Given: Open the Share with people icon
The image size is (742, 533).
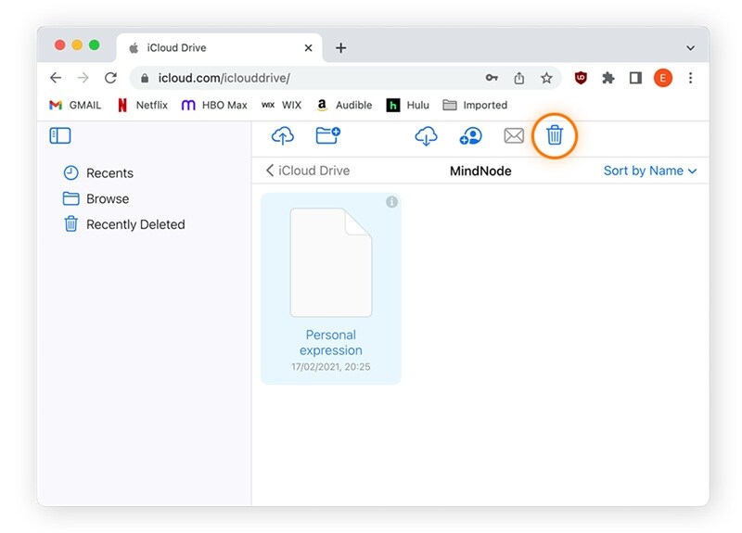Looking at the screenshot, I should click(470, 136).
